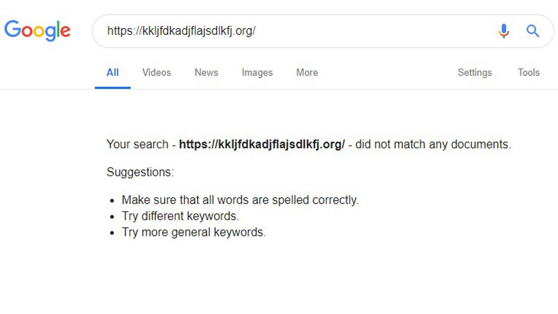The width and height of the screenshot is (558, 314).
Task: Click the URL text in search bar
Action: (181, 31)
